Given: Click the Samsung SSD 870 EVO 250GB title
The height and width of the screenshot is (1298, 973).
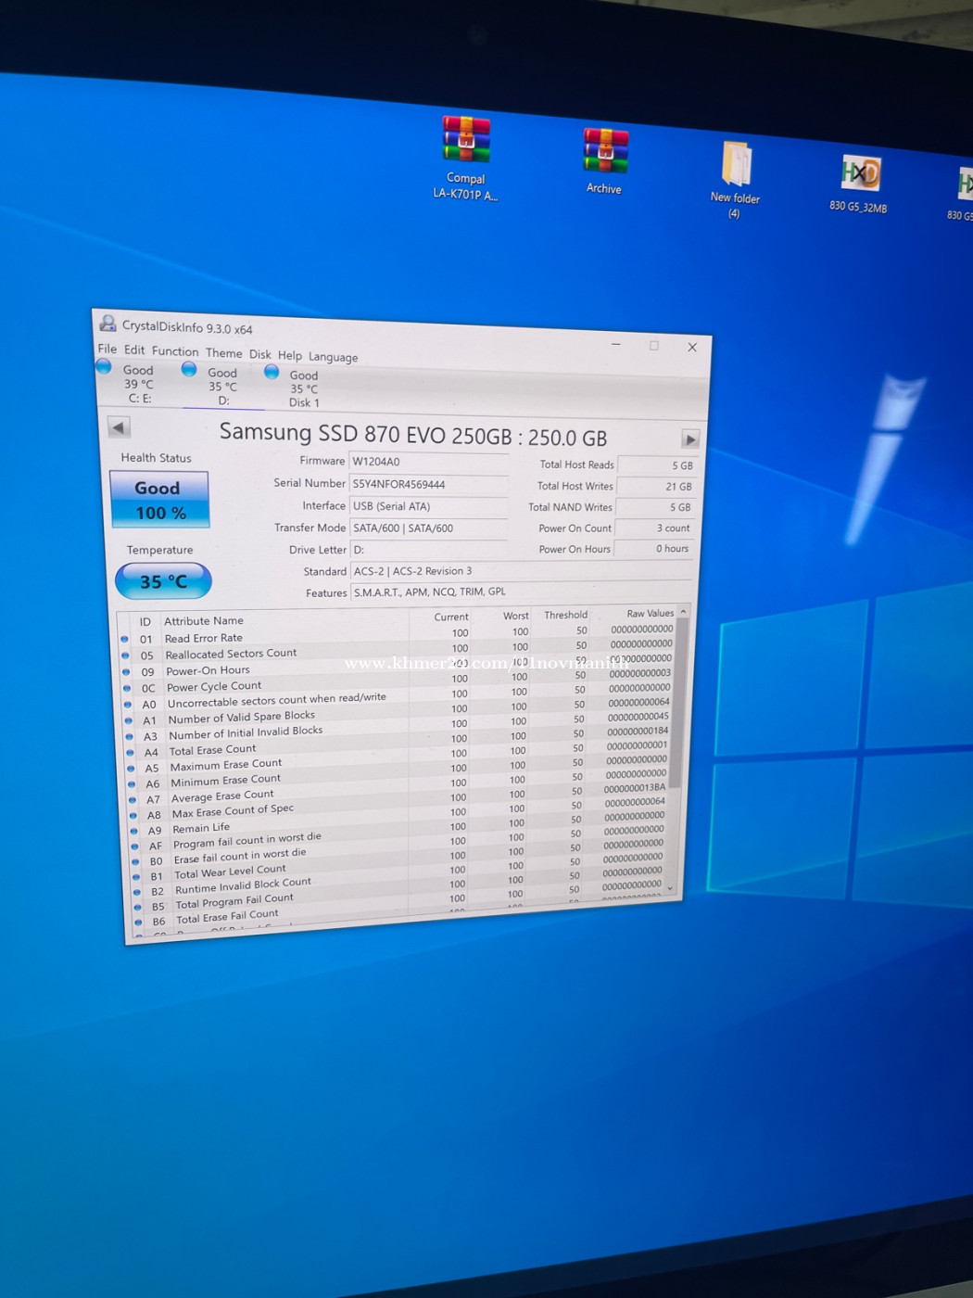Looking at the screenshot, I should point(412,435).
